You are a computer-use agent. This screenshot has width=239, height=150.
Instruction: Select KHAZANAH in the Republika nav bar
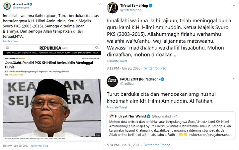point(17,53)
